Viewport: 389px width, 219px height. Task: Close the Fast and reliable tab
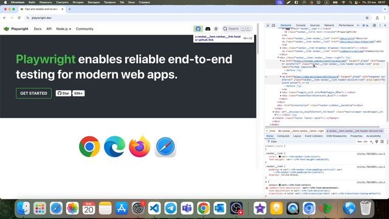[x=62, y=9]
